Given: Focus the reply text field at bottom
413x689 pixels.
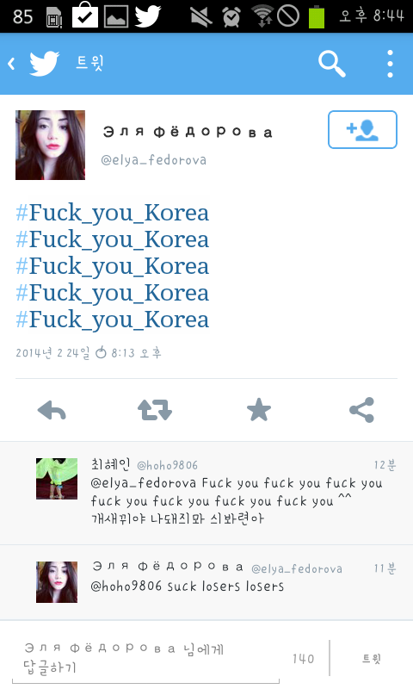Looking at the screenshot, I should click(145, 658).
